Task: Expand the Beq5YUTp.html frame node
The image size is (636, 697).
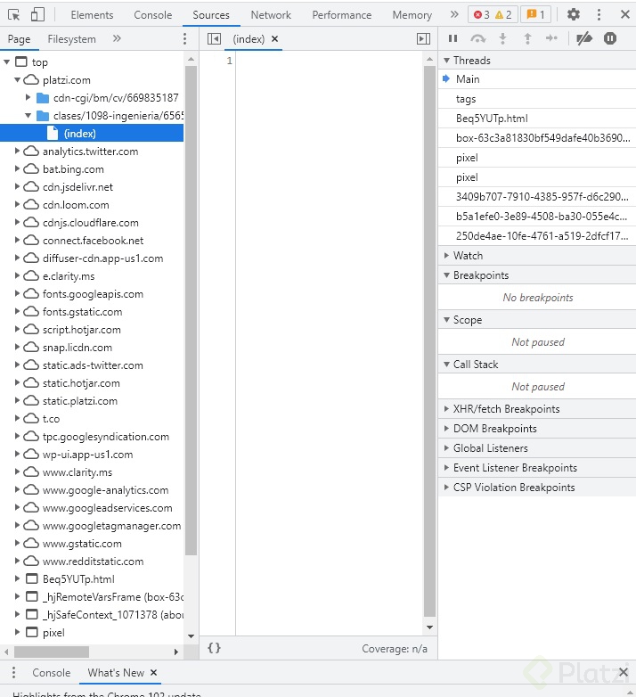Action: pyautogui.click(x=17, y=578)
